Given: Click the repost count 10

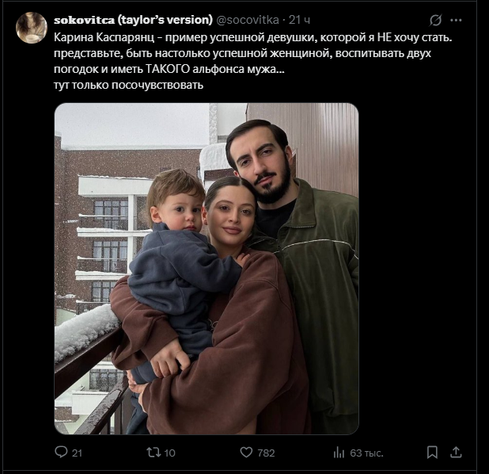Looking at the screenshot, I should click(x=170, y=453).
